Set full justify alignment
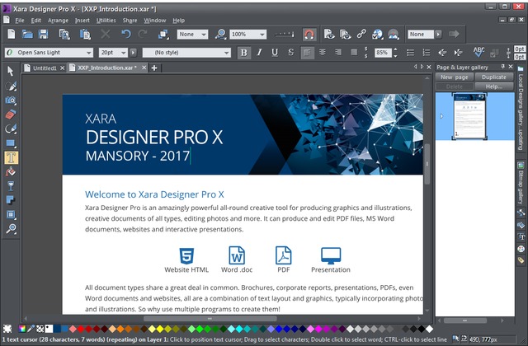Screen dimensions: 528x346 coord(354,53)
